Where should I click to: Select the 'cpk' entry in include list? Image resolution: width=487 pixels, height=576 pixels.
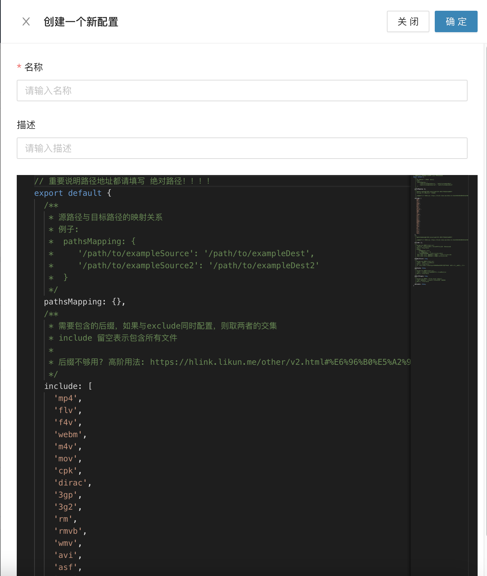tap(68, 471)
